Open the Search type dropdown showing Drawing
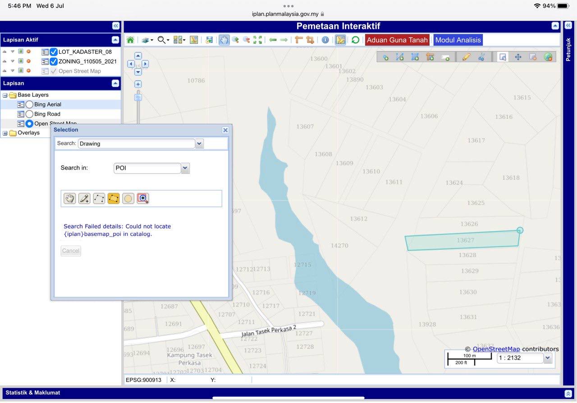Image resolution: width=577 pixels, height=403 pixels. pyautogui.click(x=200, y=143)
